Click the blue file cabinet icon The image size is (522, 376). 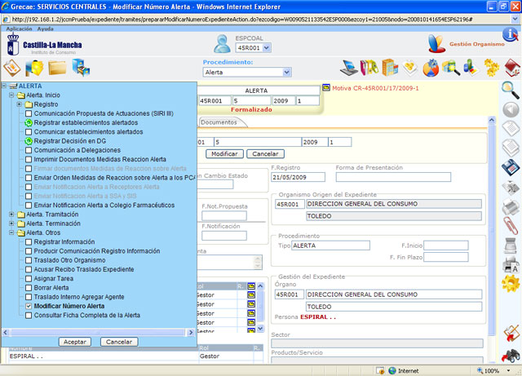tap(81, 68)
